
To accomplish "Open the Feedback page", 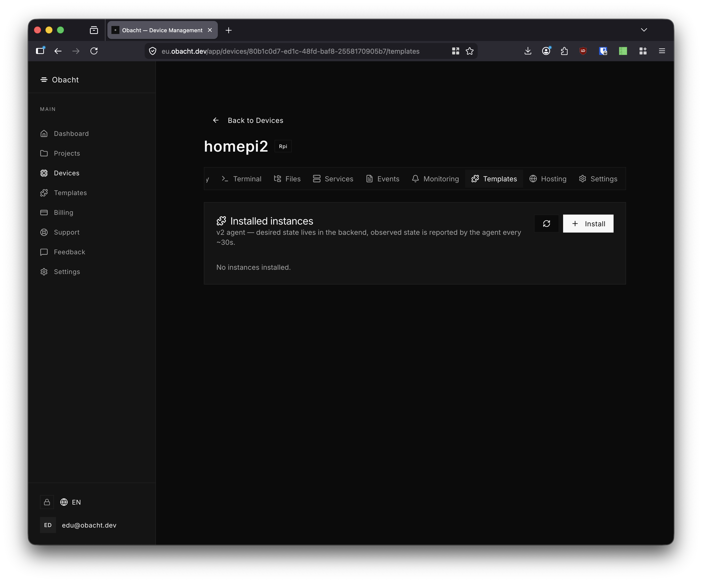I will pos(63,252).
